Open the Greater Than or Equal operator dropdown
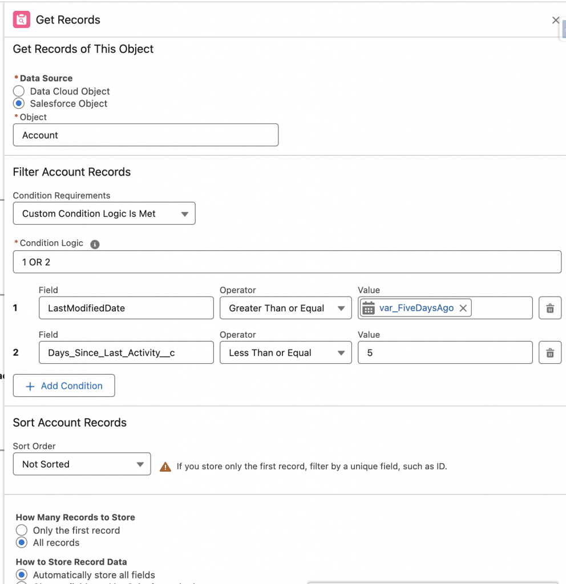566x584 pixels. click(x=285, y=308)
